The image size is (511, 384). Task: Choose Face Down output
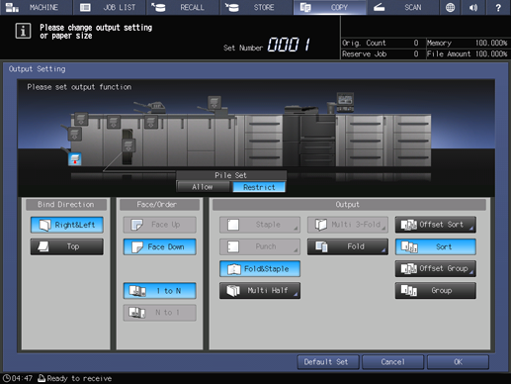[160, 246]
